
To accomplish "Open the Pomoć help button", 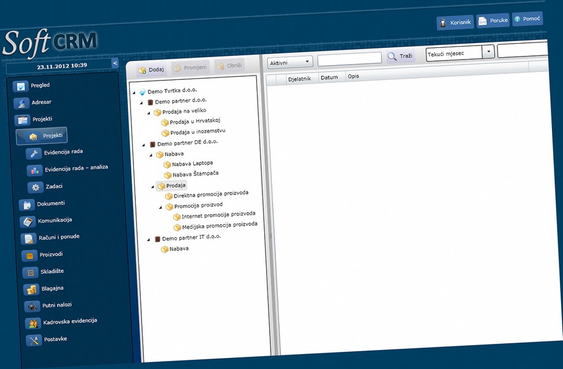I will [x=527, y=18].
